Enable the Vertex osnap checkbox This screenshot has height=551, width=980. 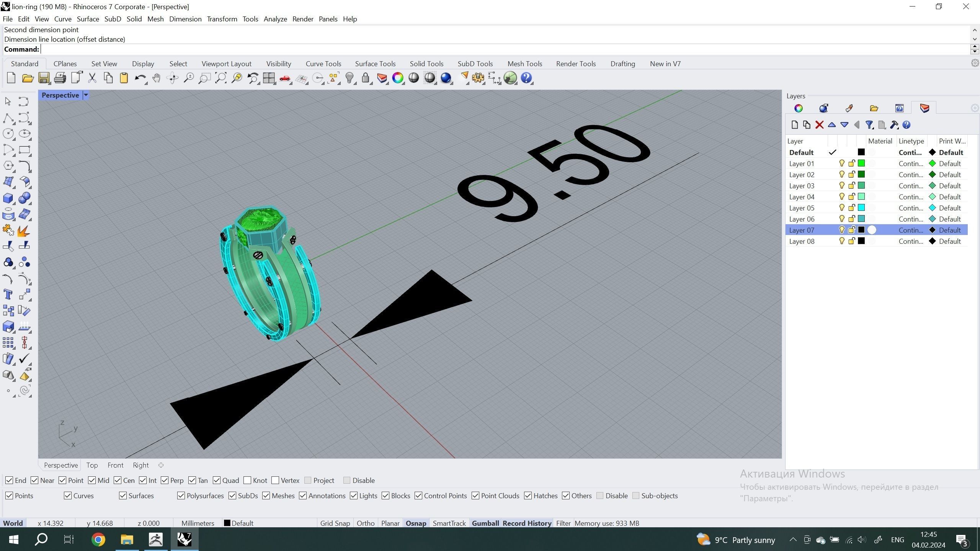[275, 480]
